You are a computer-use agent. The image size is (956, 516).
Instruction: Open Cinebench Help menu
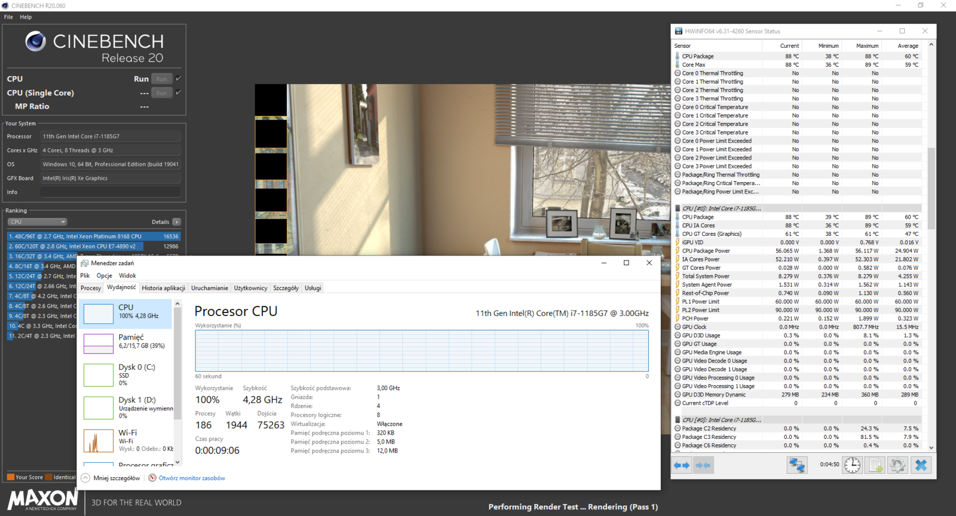(x=26, y=17)
